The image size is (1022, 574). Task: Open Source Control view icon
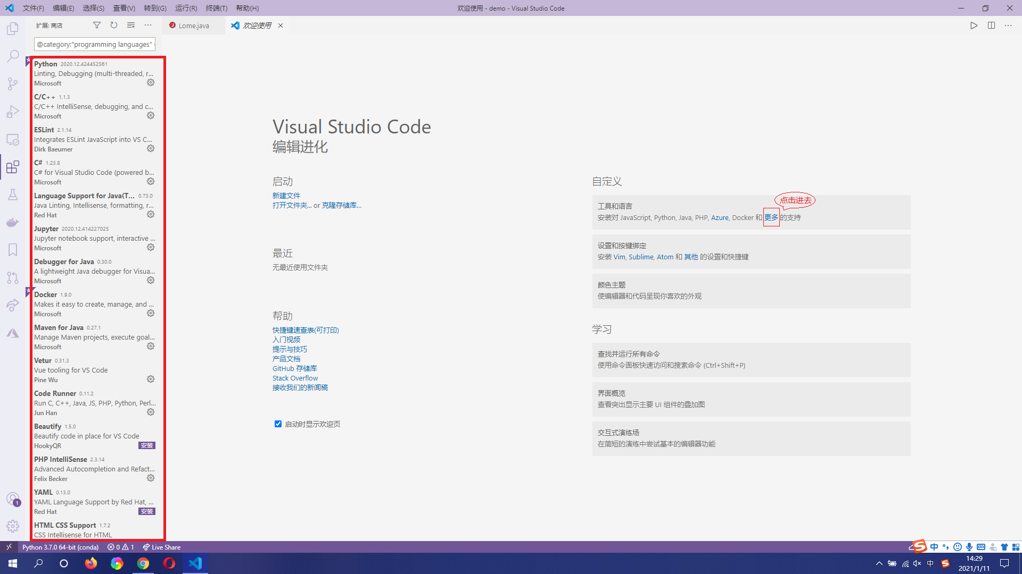(x=13, y=84)
